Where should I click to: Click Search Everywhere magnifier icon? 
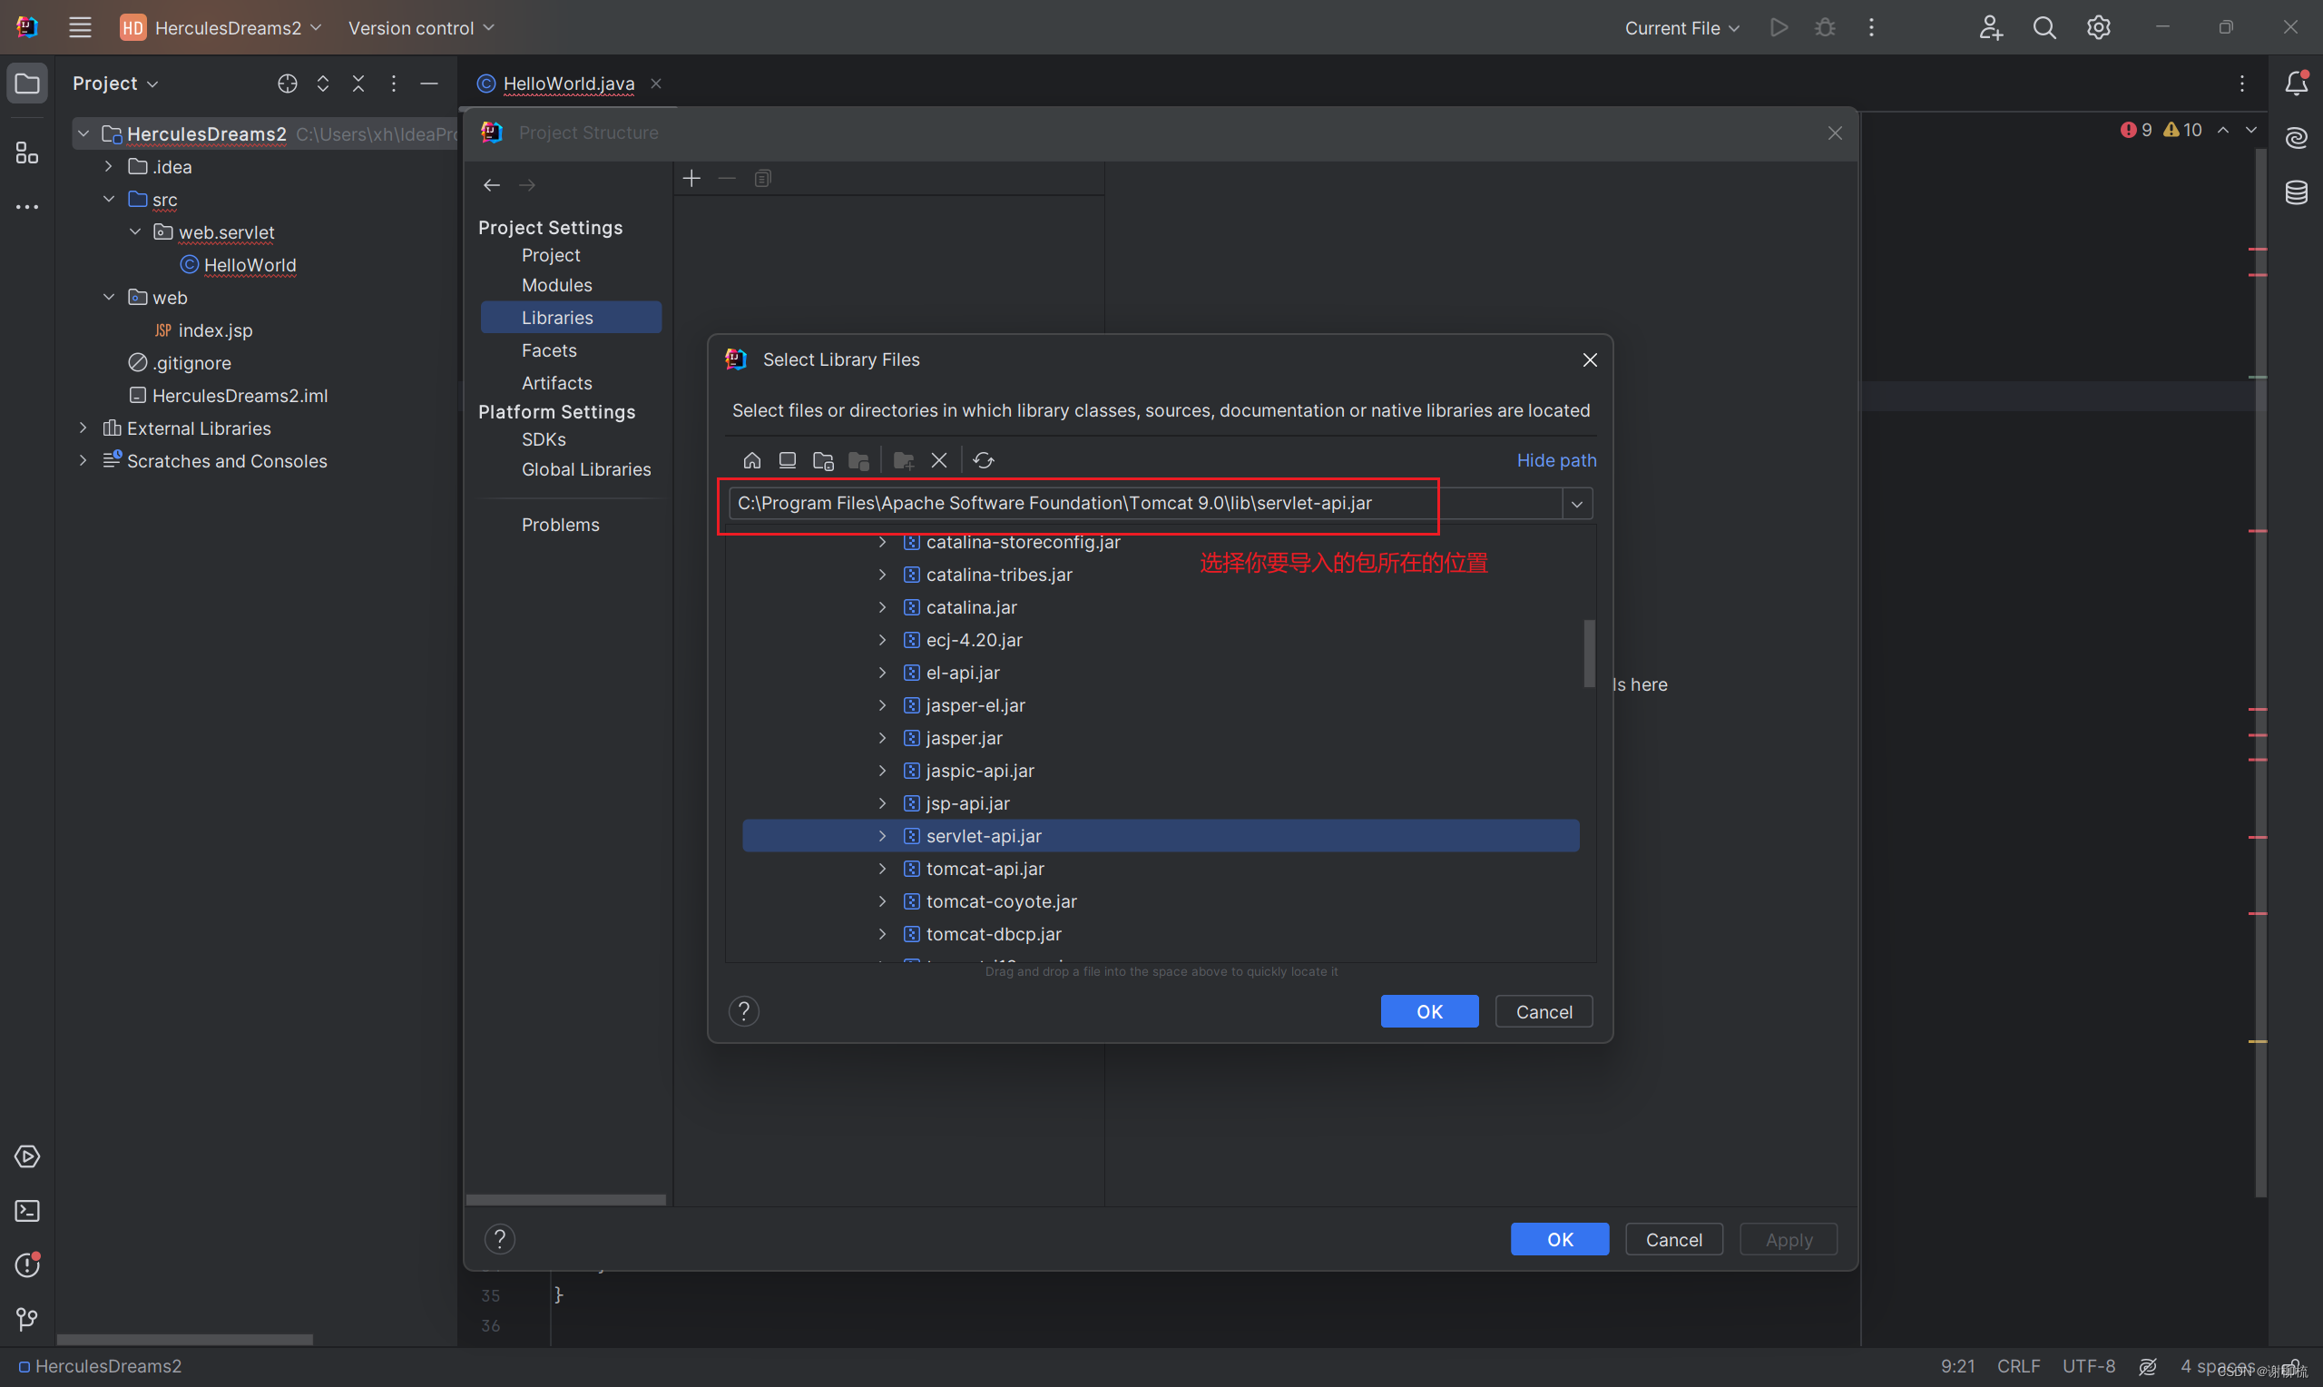point(2044,28)
